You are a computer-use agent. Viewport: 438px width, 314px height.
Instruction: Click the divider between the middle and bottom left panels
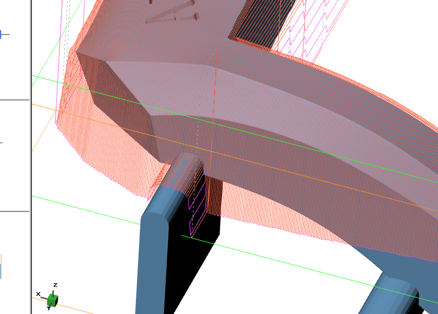pyautogui.click(x=14, y=211)
